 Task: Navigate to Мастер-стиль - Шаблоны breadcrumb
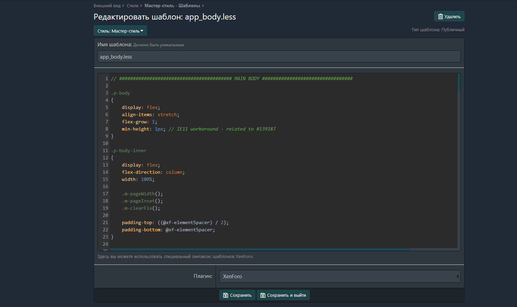(172, 5)
